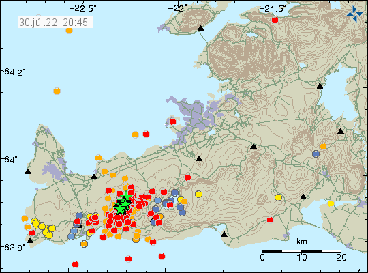
Task: Click the yellow dot east of the blue cluster
Action: click(x=198, y=195)
